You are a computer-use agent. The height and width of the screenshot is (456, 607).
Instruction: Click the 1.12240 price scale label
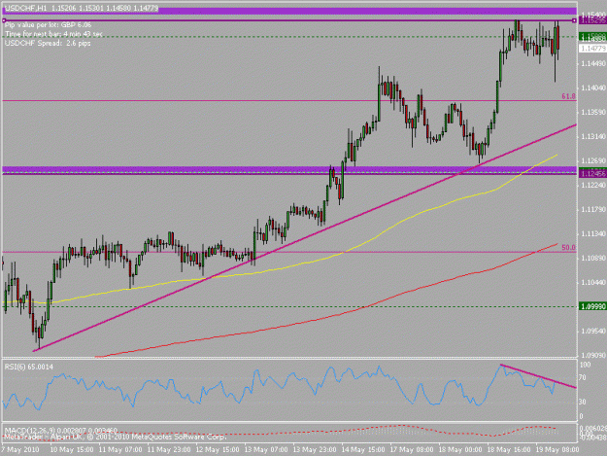click(x=593, y=185)
